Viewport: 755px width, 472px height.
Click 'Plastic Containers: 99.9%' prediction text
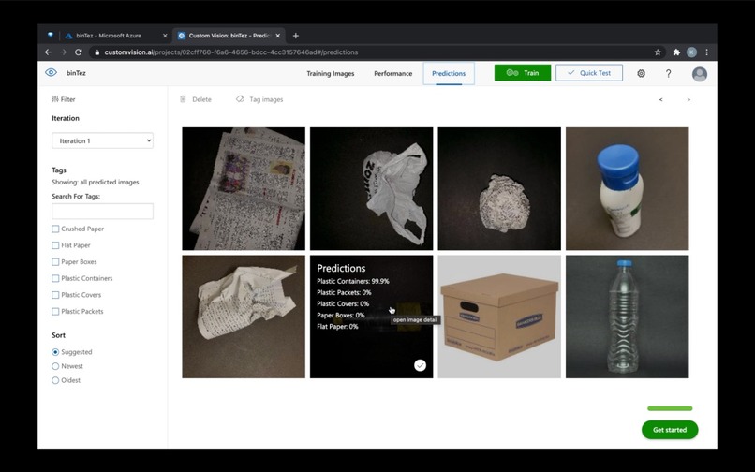pyautogui.click(x=353, y=281)
